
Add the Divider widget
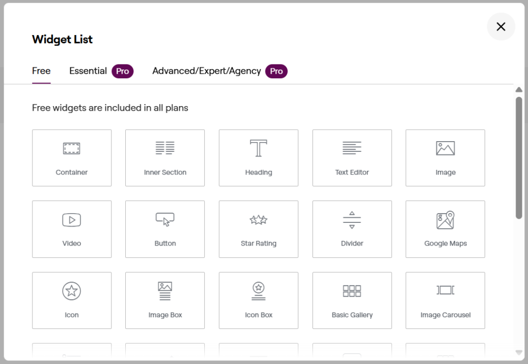[352, 229]
